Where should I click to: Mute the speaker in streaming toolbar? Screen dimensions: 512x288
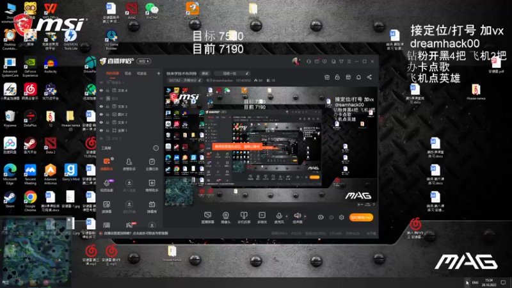[298, 217]
